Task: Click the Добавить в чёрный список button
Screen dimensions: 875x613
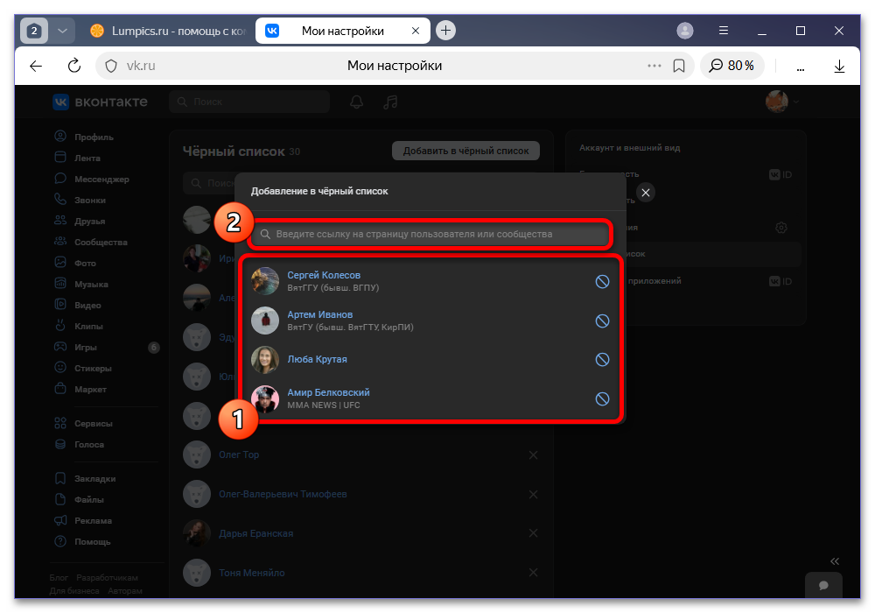Action: coord(465,151)
